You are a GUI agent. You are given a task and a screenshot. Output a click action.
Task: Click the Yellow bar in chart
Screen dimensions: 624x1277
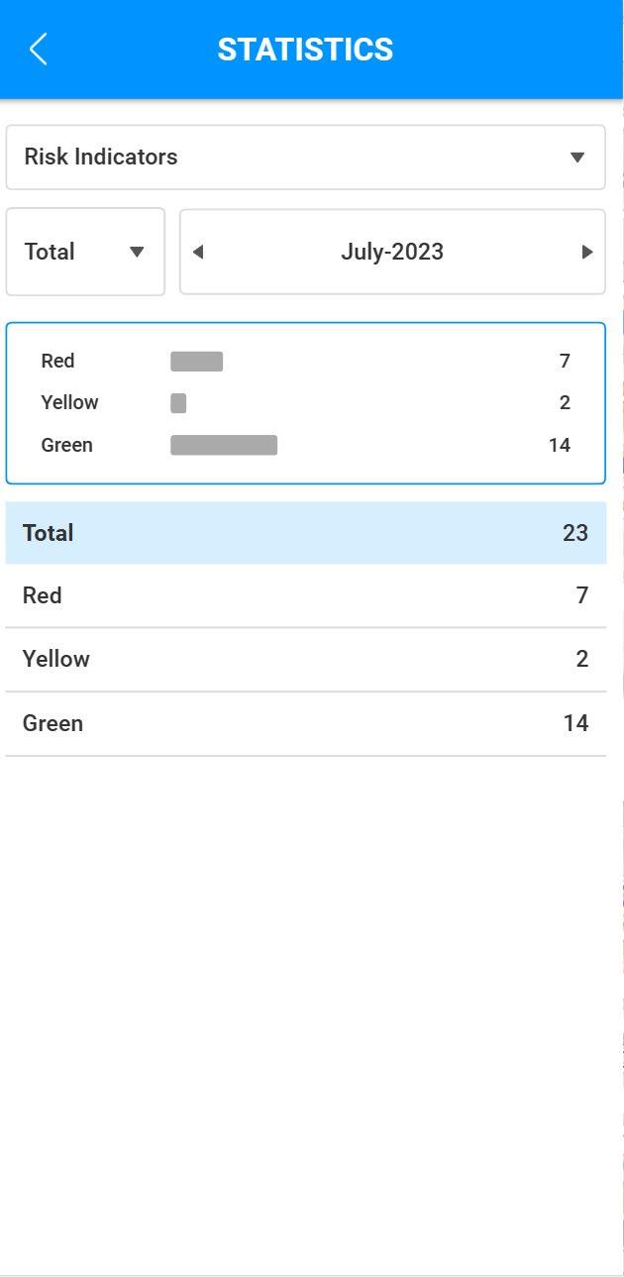(178, 402)
